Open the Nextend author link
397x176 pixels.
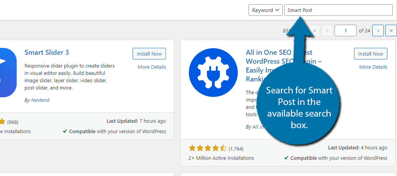click(x=40, y=100)
